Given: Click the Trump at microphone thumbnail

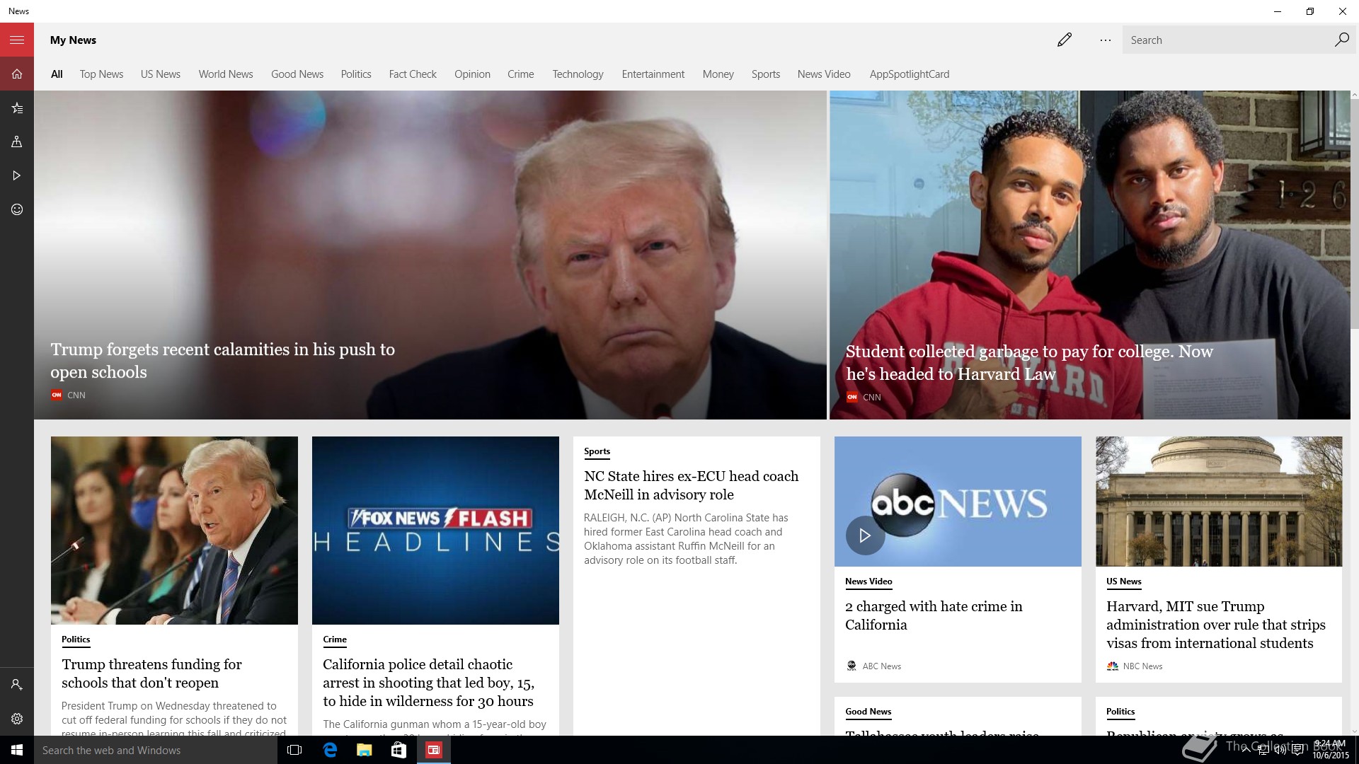Looking at the screenshot, I should point(174,531).
